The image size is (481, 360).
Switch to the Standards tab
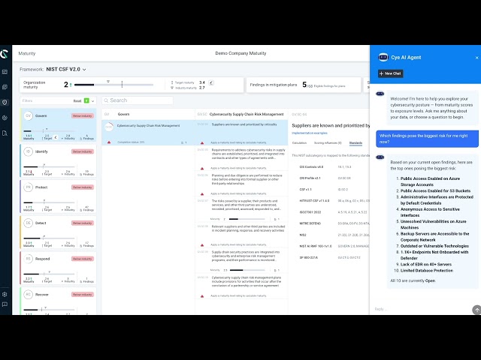click(x=355, y=143)
